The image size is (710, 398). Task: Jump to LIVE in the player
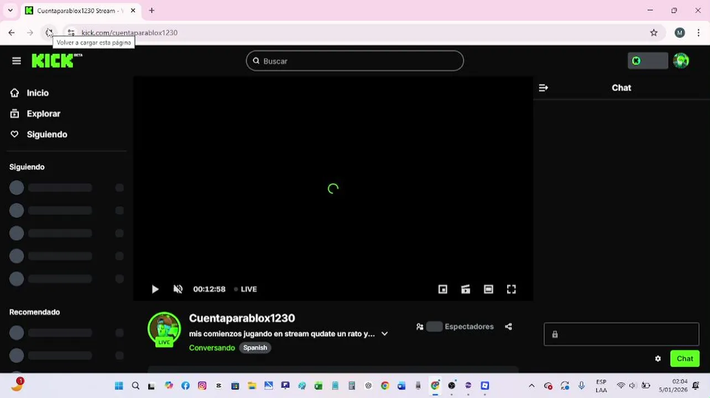(246, 289)
